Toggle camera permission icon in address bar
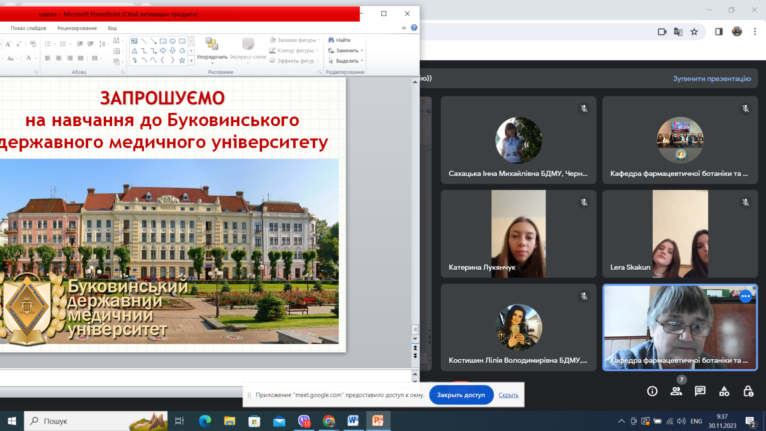This screenshot has width=766, height=431. (662, 32)
